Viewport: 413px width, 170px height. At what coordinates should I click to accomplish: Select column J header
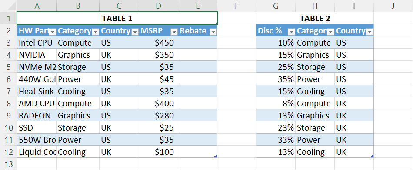[393, 6]
